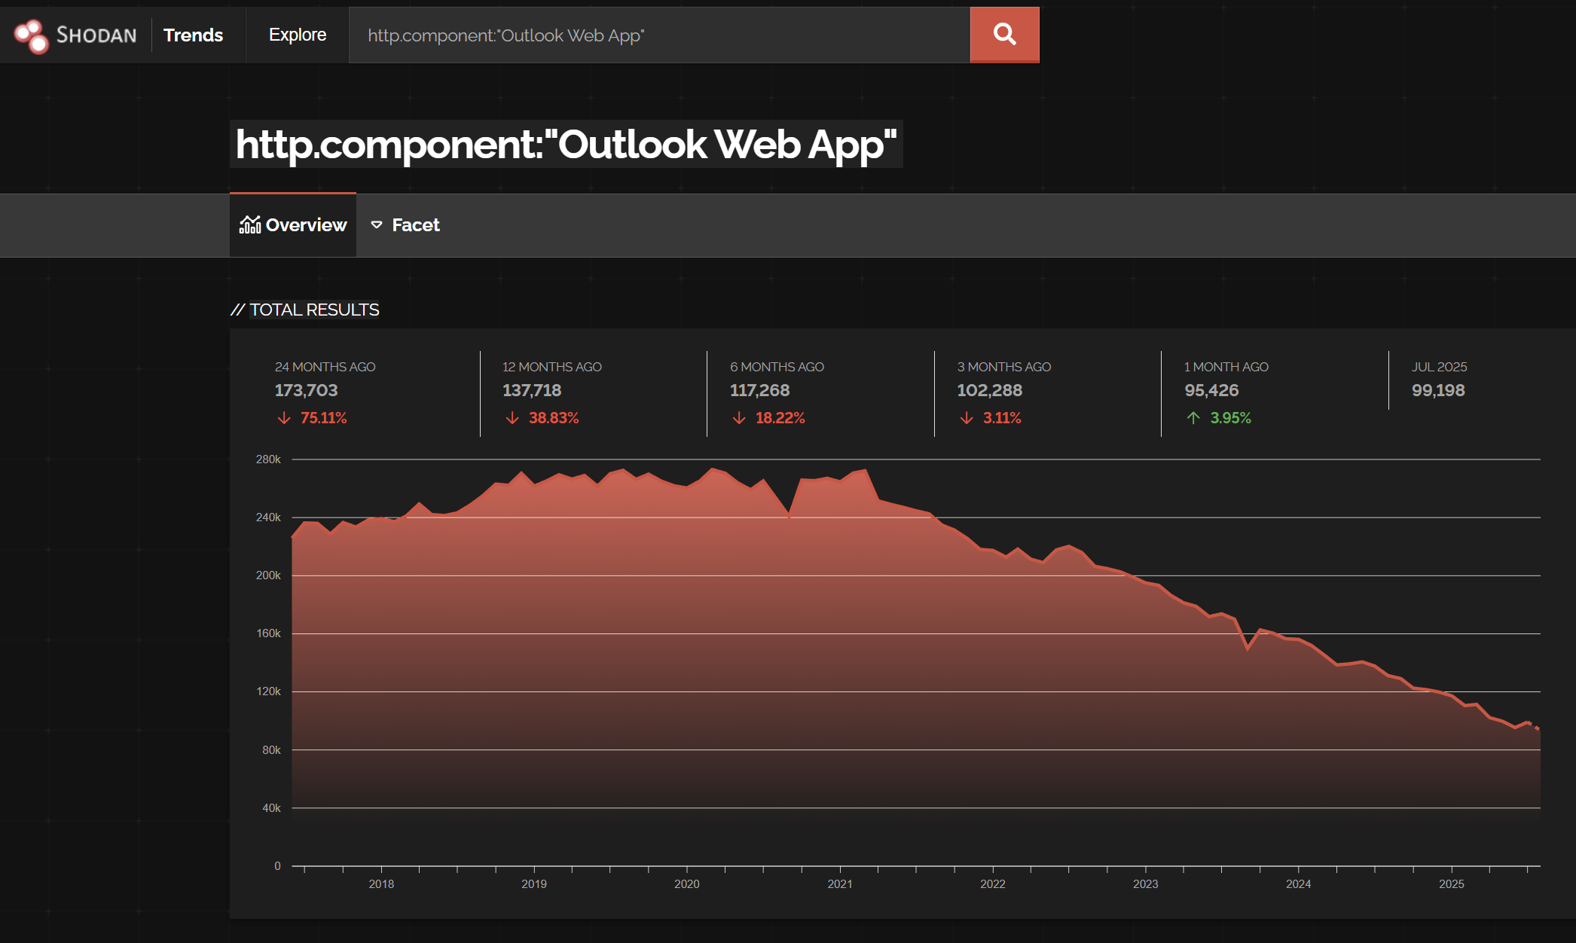The height and width of the screenshot is (943, 1576).
Task: Expand the Facet dropdown
Action: (415, 225)
